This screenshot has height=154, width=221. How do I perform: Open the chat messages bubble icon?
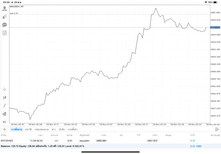coord(4,25)
